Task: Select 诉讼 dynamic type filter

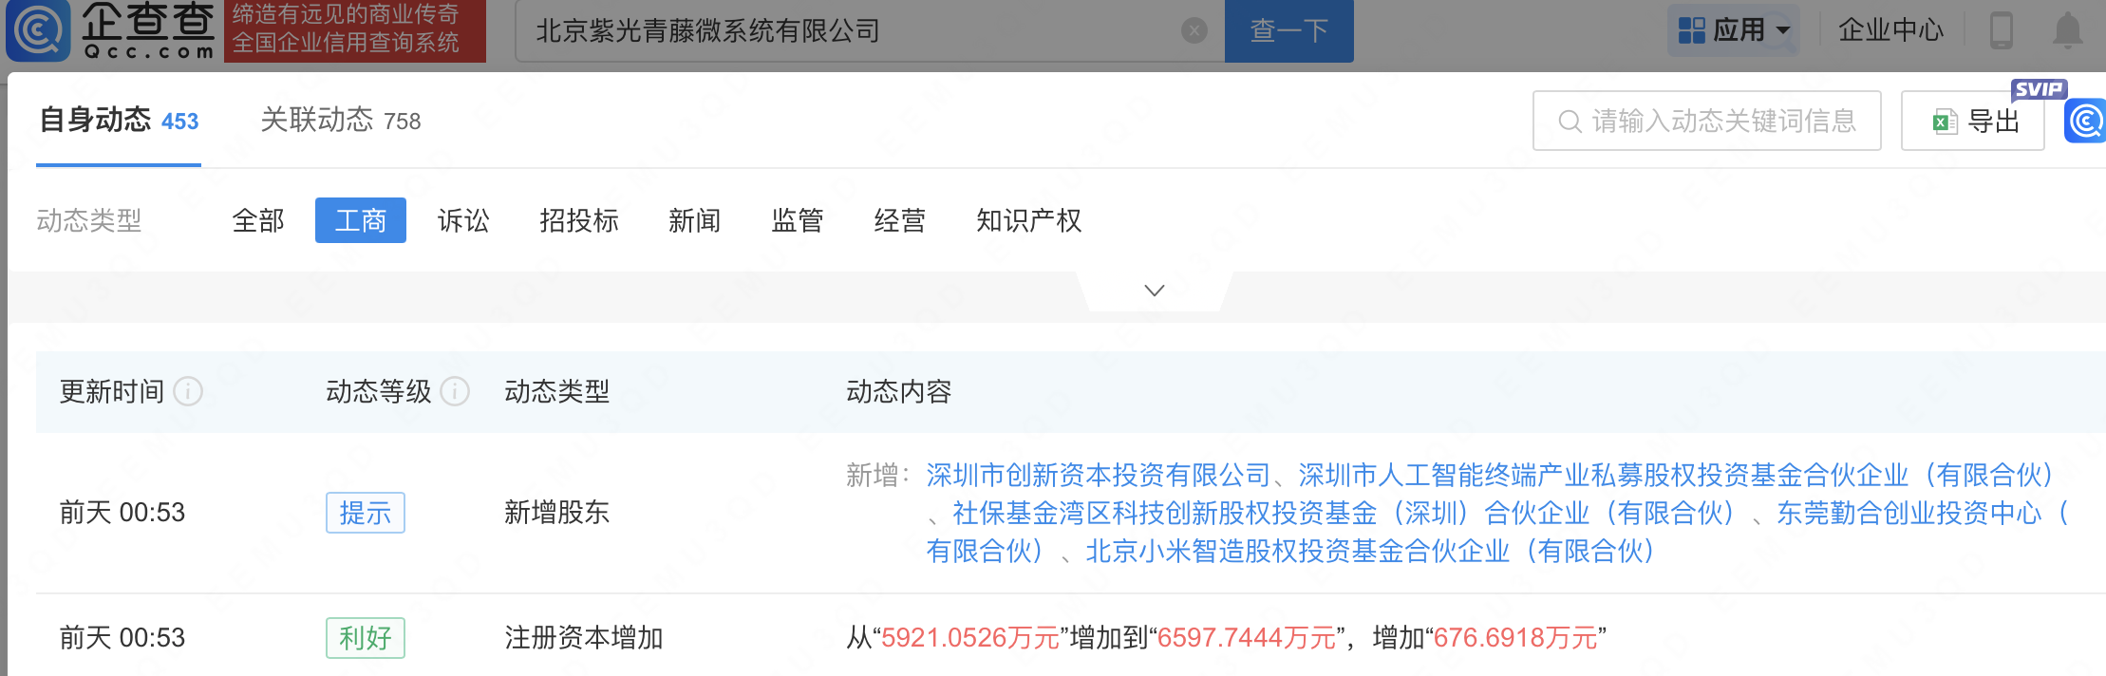Action: pos(463,220)
